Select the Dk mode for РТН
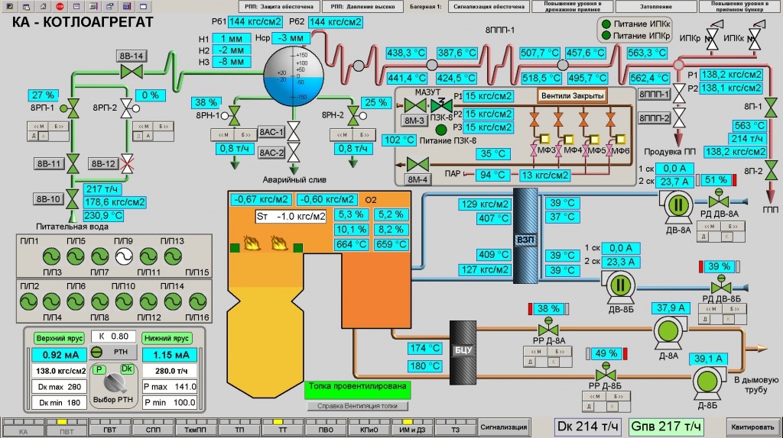Image resolution: width=783 pixels, height=438 pixels. 126,369
